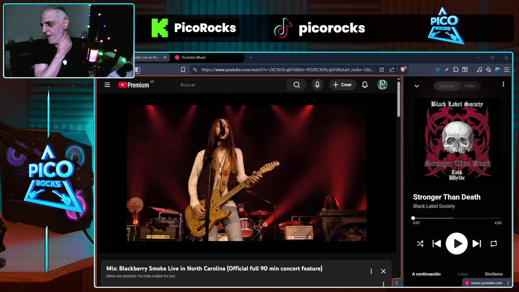Skip to previous track

(437, 244)
